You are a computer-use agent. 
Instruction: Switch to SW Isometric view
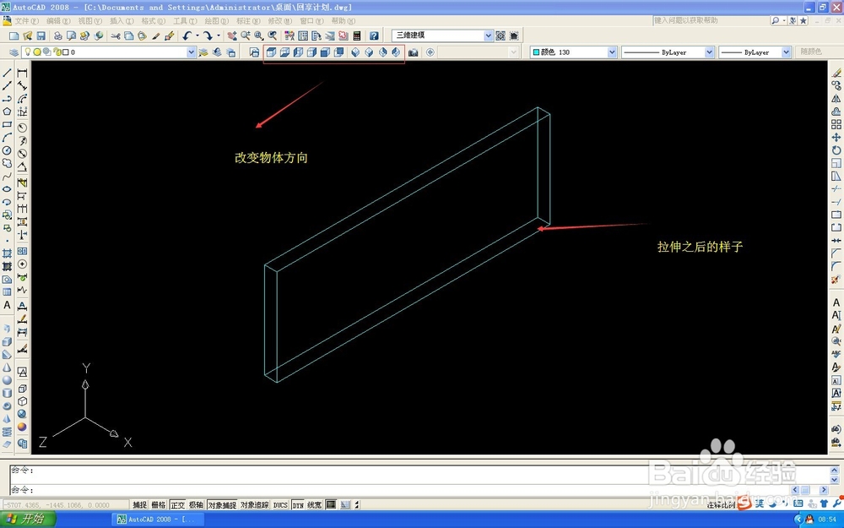[355, 52]
